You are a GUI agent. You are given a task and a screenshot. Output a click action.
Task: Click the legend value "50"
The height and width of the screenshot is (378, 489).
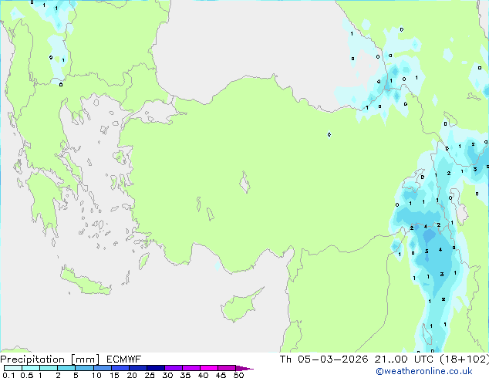238,375
